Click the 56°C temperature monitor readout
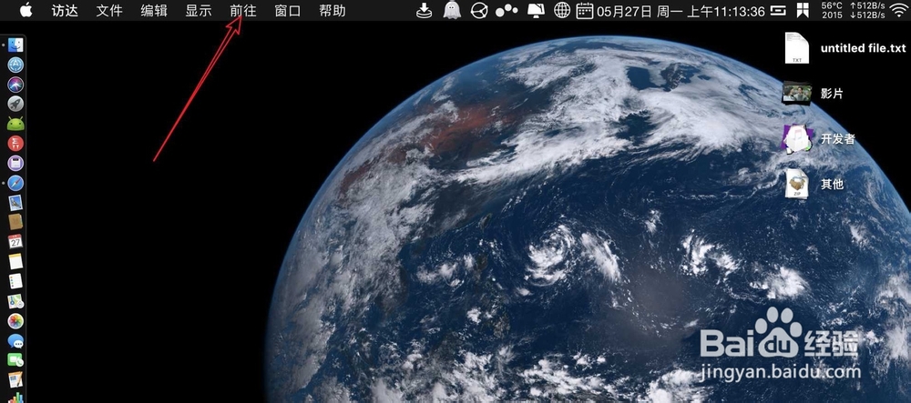911x403 pixels. 832,10
